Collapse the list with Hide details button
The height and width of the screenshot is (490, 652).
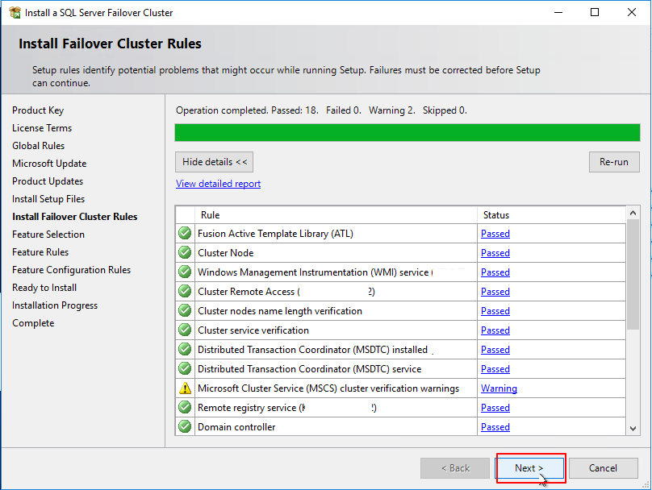(214, 162)
